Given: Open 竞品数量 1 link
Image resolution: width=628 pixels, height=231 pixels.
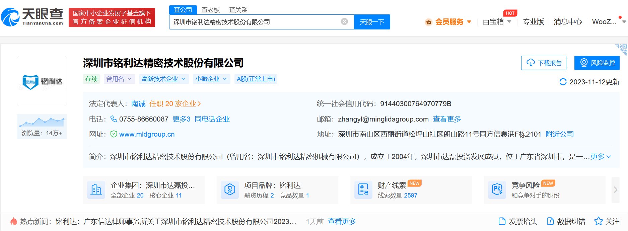Looking at the screenshot, I should [x=294, y=196].
